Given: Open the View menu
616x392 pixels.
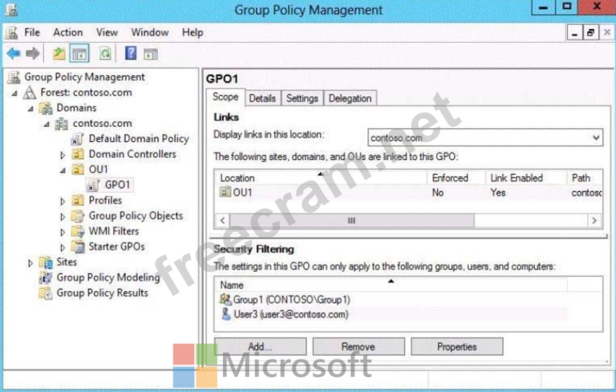Looking at the screenshot, I should [x=107, y=32].
